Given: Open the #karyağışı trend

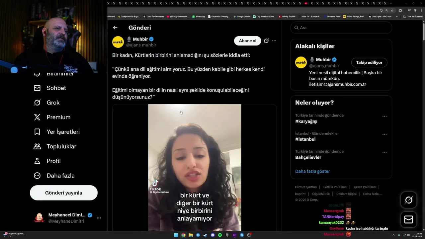Looking at the screenshot, I should click(x=306, y=121).
